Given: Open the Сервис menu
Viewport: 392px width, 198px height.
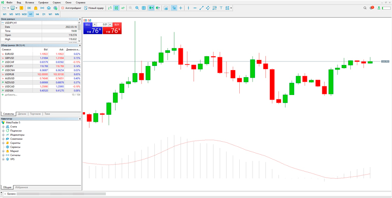Looking at the screenshot, I should (x=57, y=2).
